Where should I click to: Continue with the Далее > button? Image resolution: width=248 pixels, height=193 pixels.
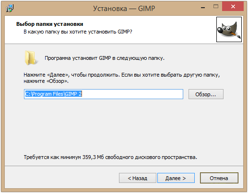click(x=176, y=178)
